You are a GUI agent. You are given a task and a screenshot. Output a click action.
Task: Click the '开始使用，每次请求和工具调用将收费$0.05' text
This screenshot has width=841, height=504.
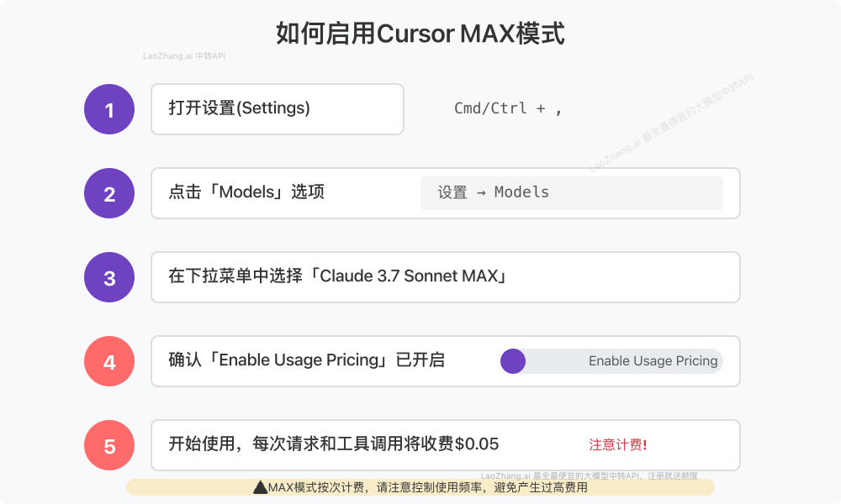pyautogui.click(x=334, y=444)
